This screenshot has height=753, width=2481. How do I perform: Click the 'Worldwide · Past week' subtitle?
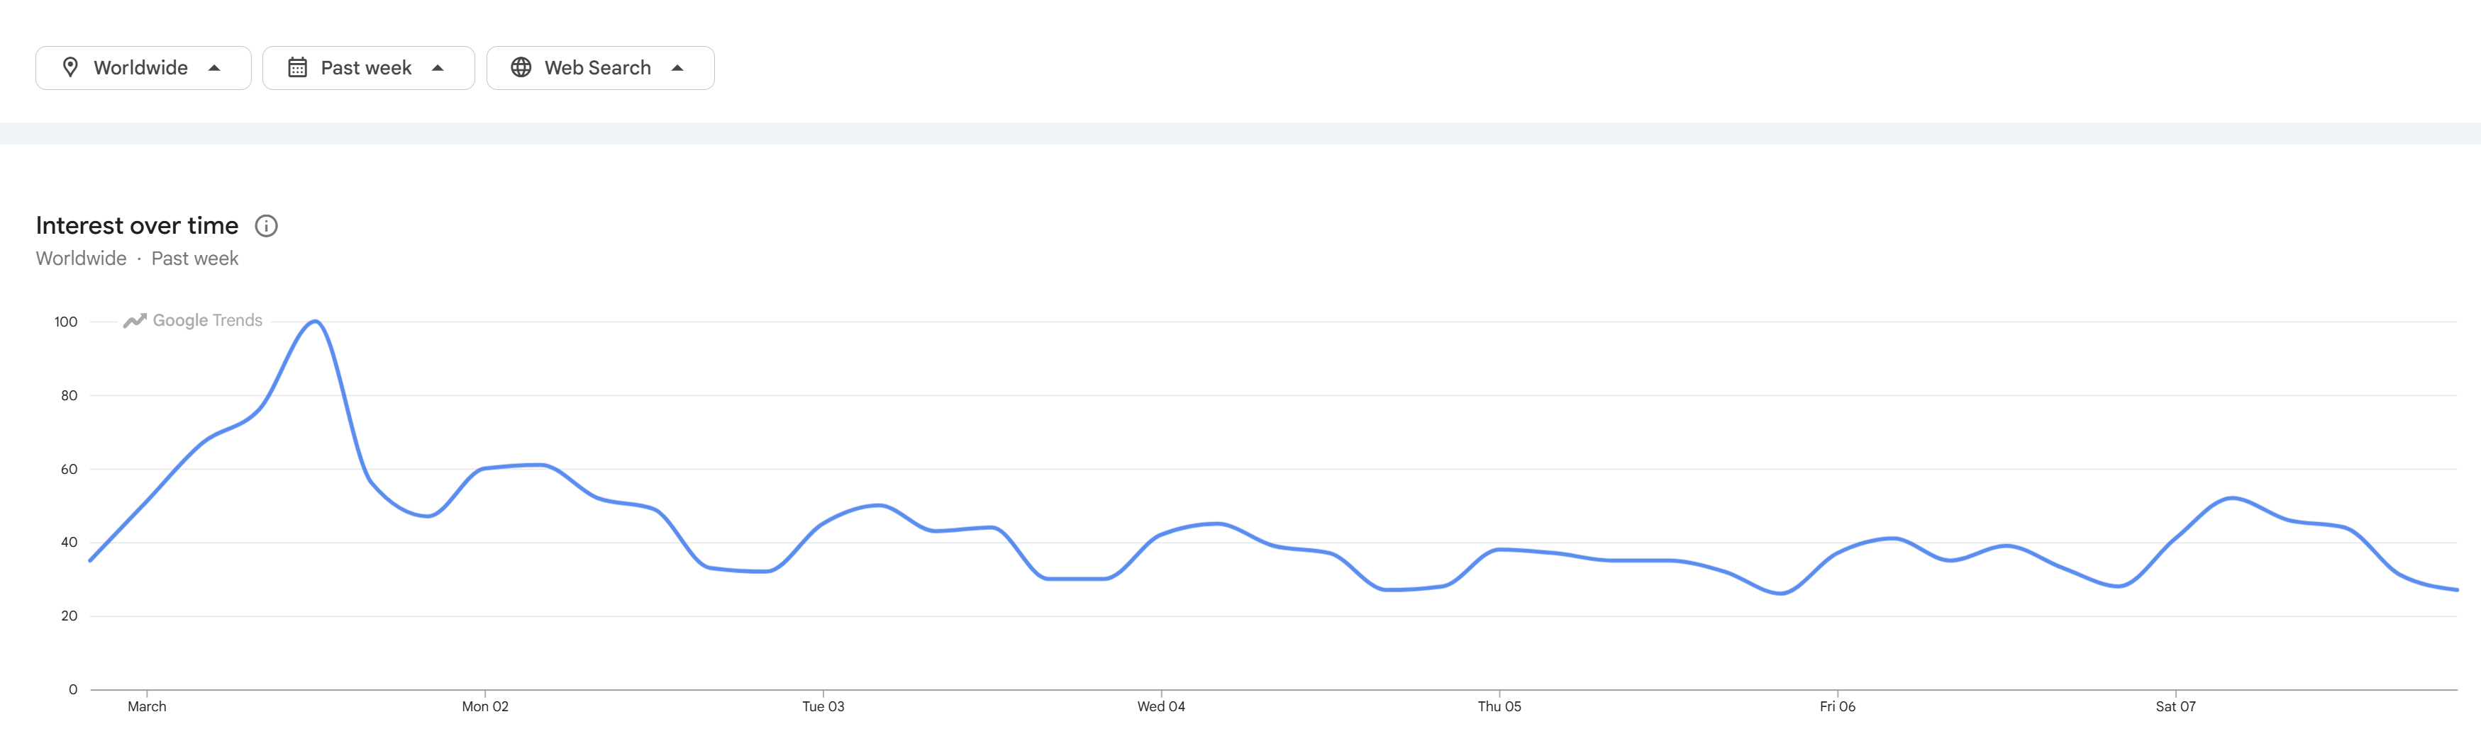137,259
